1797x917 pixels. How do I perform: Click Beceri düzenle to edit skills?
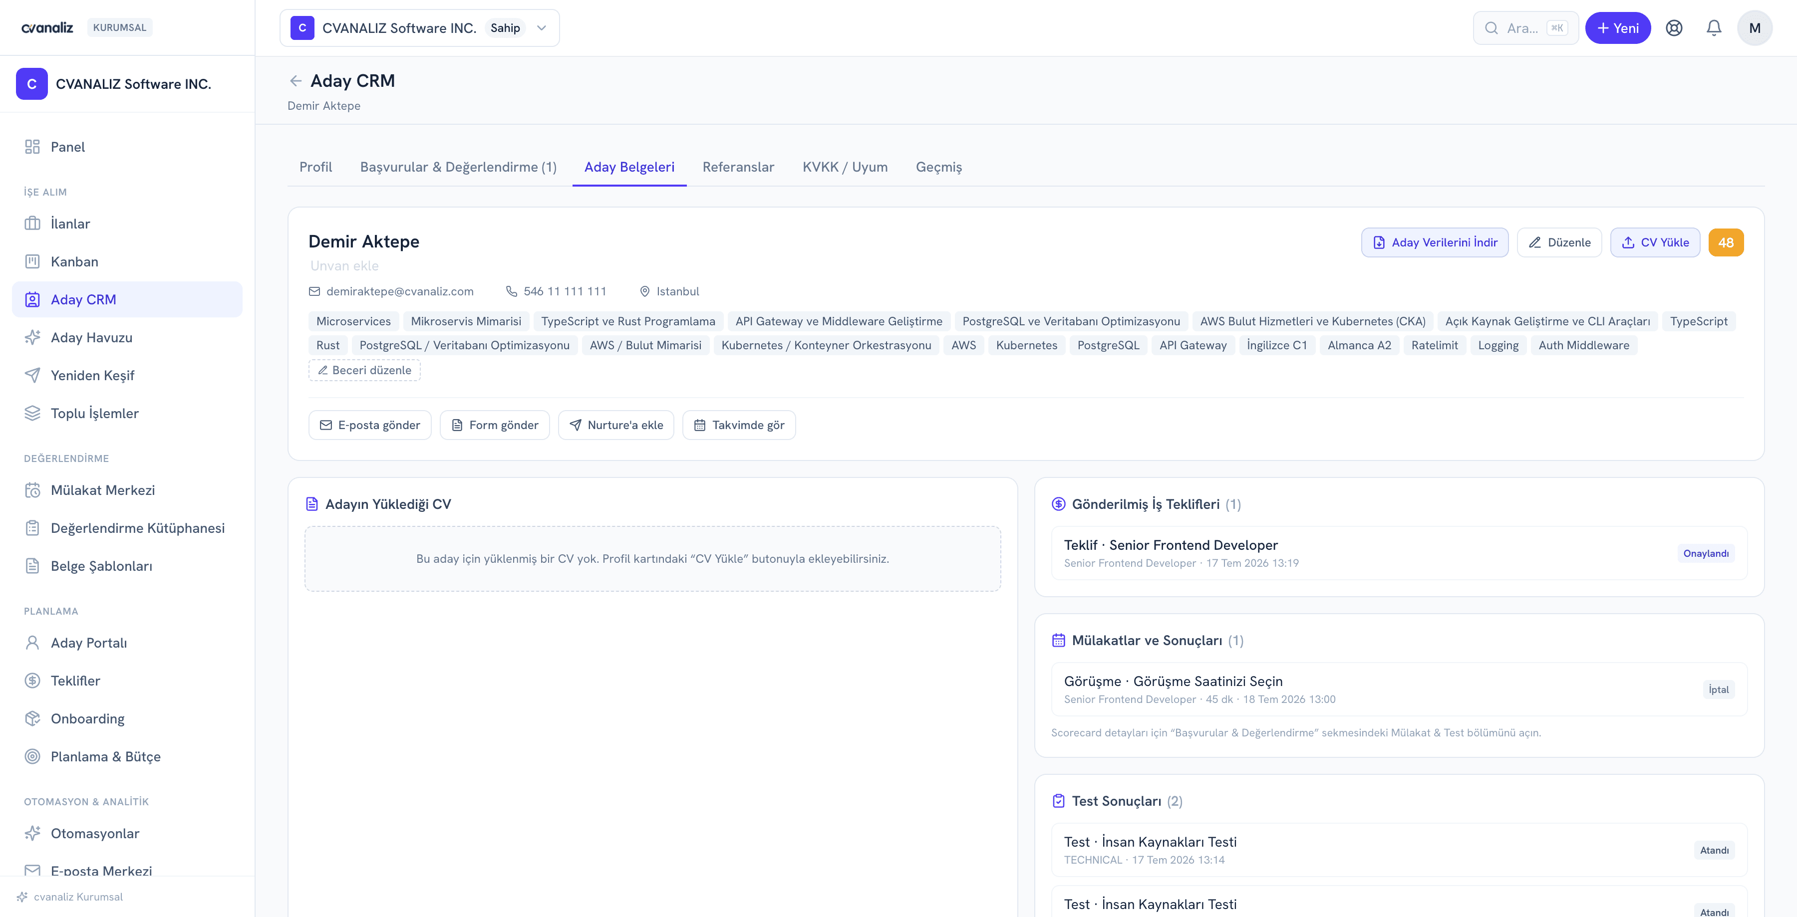click(364, 370)
